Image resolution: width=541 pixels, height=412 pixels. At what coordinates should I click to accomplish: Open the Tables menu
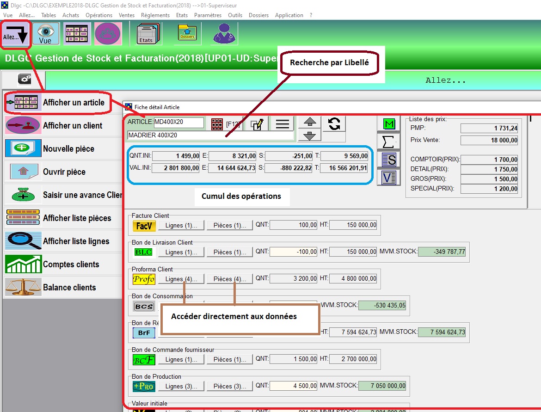pyautogui.click(x=49, y=15)
